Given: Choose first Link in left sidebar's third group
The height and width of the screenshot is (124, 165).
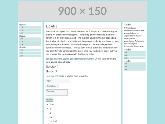Looking at the screenshot, I should tap(30, 50).
